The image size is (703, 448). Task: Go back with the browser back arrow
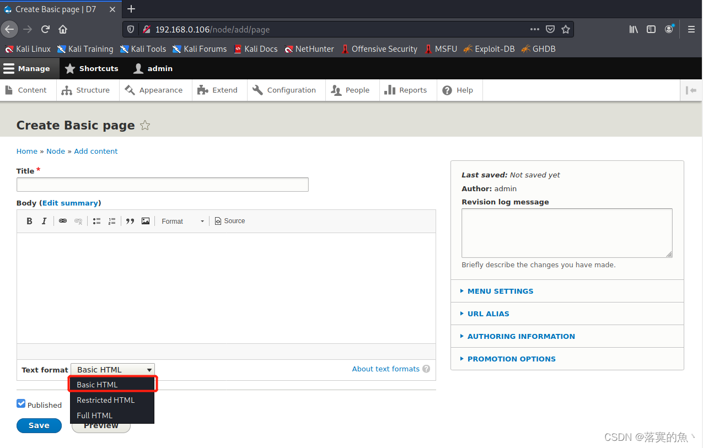point(9,29)
